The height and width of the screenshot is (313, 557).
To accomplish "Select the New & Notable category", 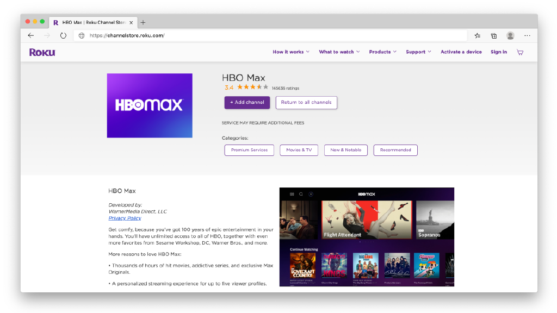I will (345, 150).
